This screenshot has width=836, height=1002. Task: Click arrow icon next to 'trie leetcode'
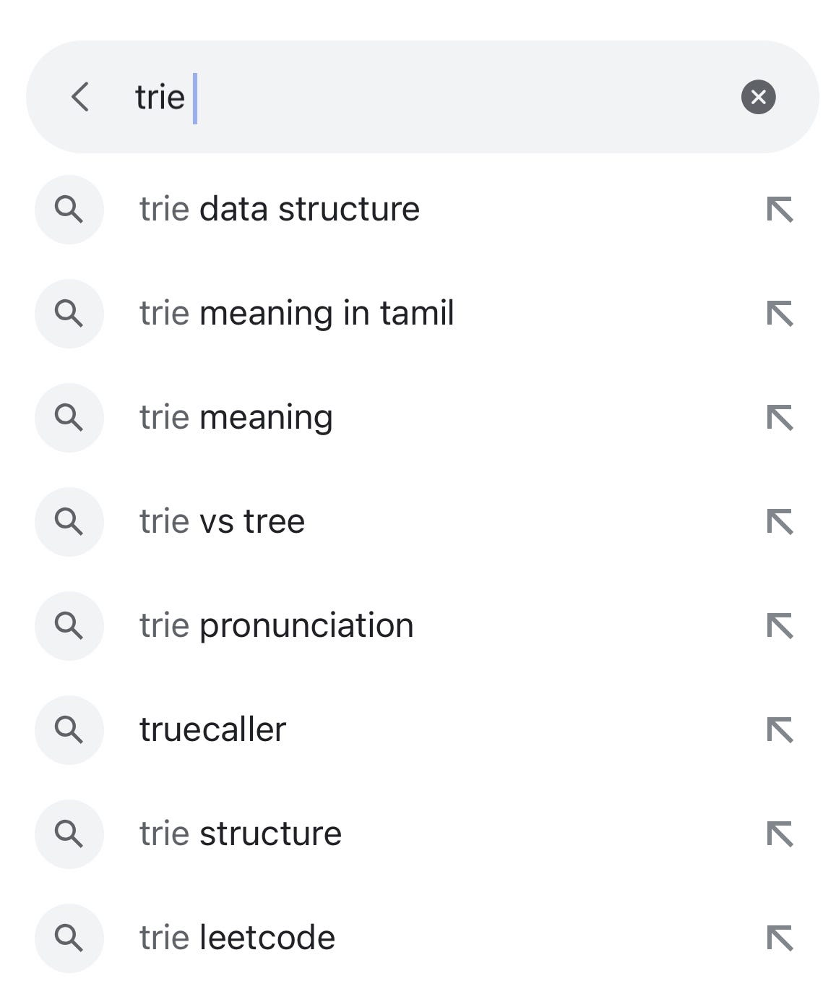pos(780,938)
